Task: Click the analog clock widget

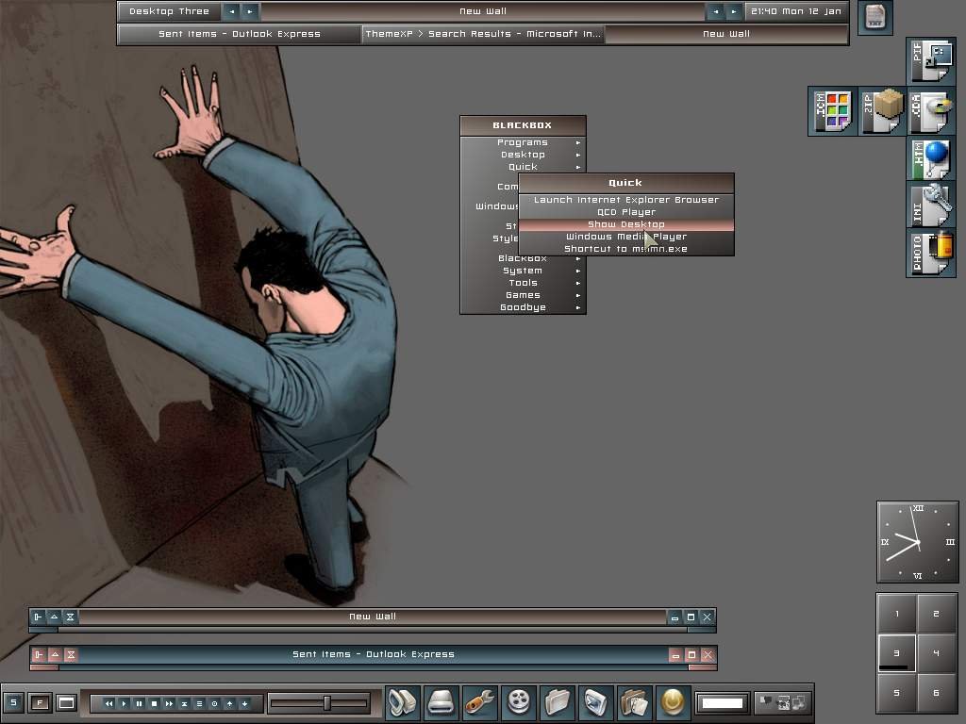Action: [917, 542]
